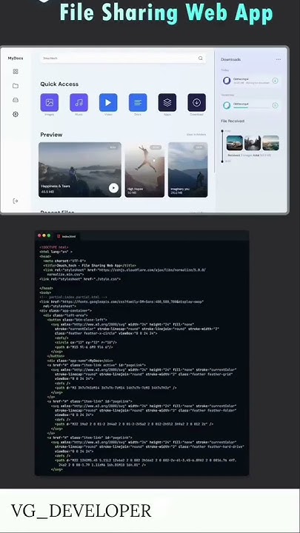
Task: Open the dashboard grid icon in the sidebar
Action: (16, 71)
